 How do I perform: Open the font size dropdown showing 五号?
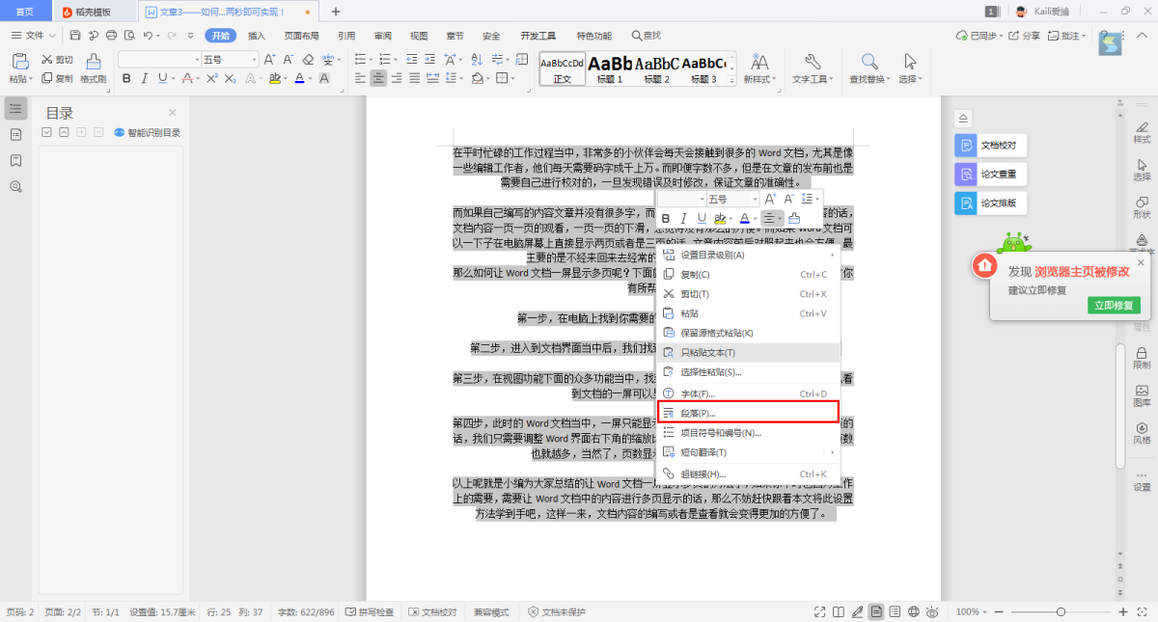point(229,59)
